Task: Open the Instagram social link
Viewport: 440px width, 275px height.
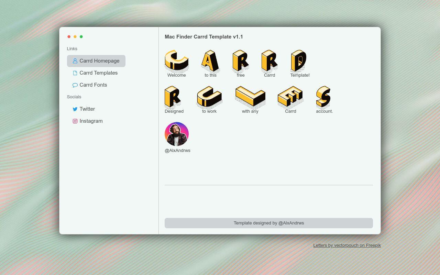Action: click(x=91, y=121)
